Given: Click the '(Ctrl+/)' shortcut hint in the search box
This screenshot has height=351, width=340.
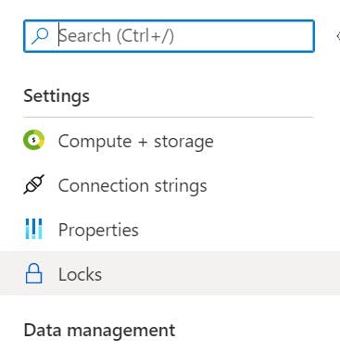Looking at the screenshot, I should pos(145,36).
